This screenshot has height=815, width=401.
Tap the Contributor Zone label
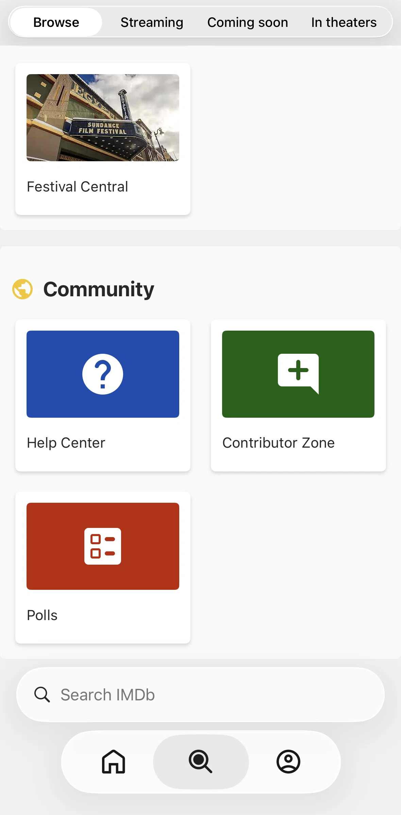tap(279, 443)
